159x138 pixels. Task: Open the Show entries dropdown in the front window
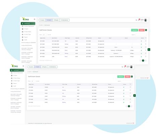tap(33, 81)
